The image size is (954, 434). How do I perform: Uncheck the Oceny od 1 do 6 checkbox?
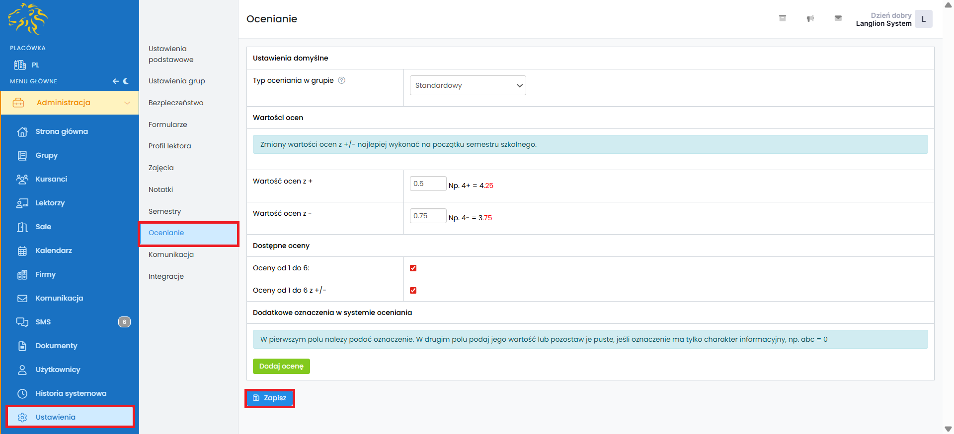413,268
